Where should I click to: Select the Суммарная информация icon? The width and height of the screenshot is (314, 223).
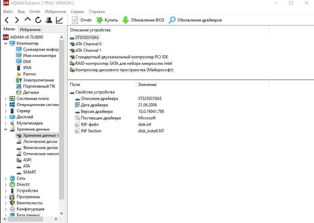pos(19,49)
